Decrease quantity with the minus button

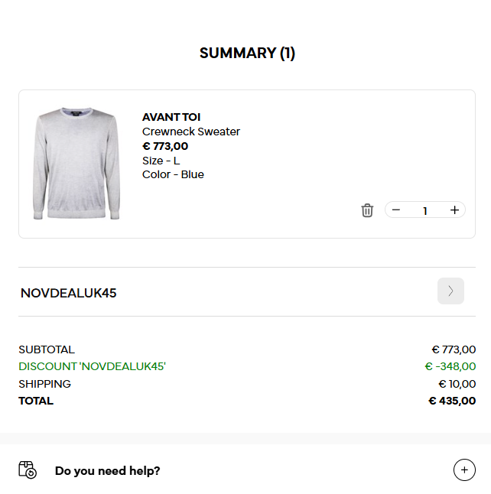(x=396, y=210)
